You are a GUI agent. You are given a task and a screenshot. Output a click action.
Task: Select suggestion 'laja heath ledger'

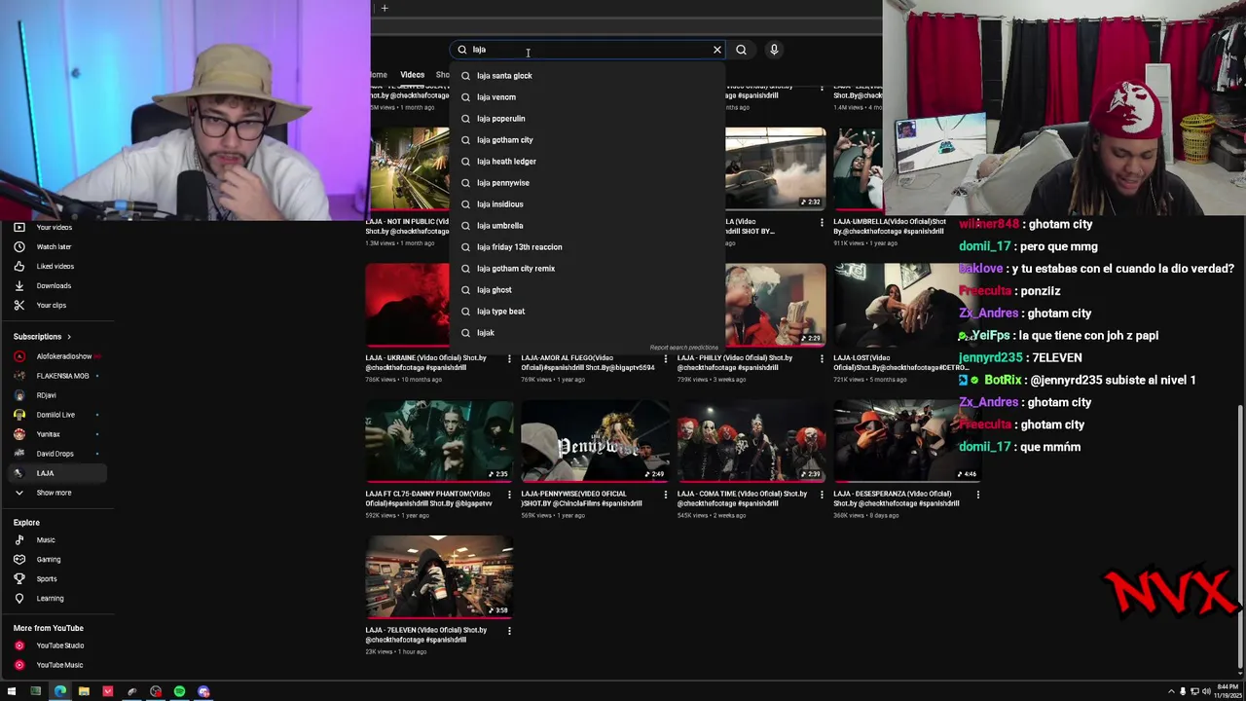pyautogui.click(x=588, y=162)
